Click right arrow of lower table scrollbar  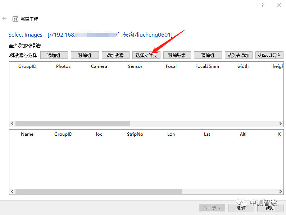(x=281, y=192)
